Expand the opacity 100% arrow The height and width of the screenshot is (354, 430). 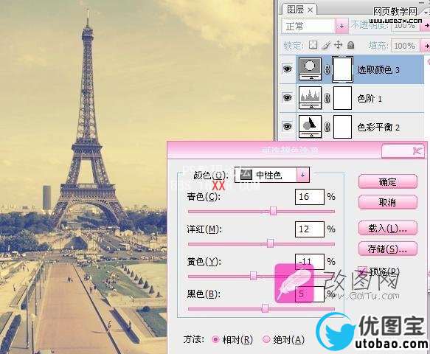[426, 26]
